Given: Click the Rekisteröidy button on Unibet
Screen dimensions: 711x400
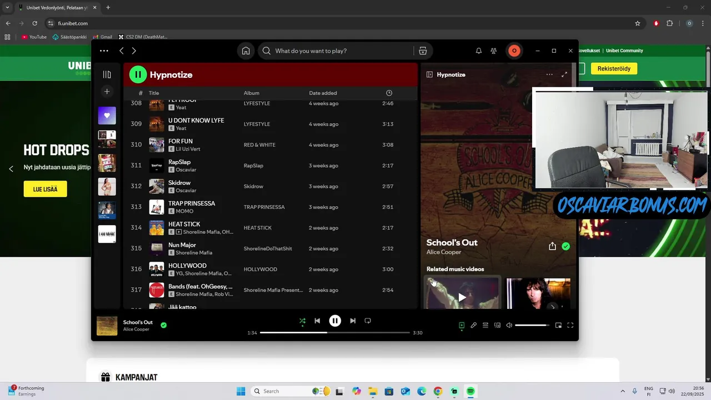Looking at the screenshot, I should click(x=614, y=69).
